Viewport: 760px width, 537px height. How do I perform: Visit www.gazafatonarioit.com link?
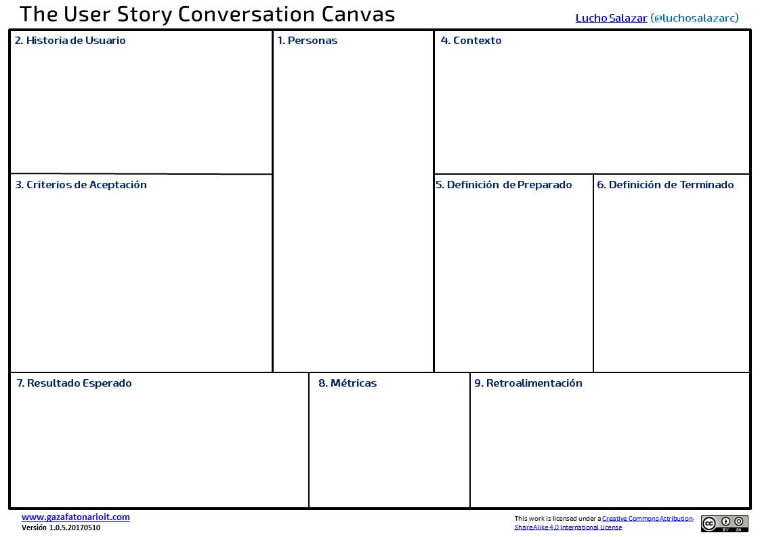pos(76,517)
